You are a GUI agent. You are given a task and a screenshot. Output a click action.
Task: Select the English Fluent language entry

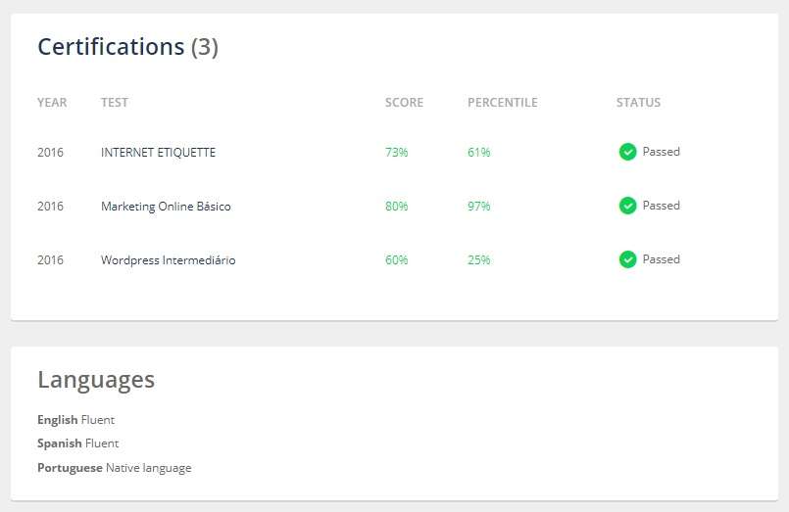point(75,420)
